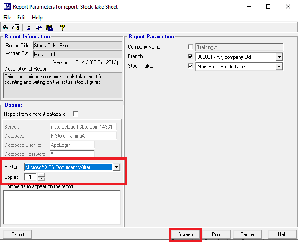Open the Edit menu

pyautogui.click(x=21, y=18)
